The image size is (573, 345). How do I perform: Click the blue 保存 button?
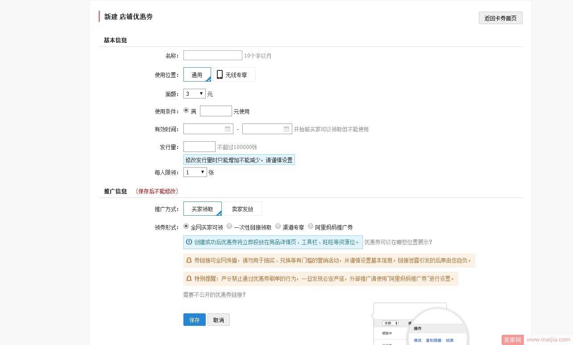[x=195, y=320]
